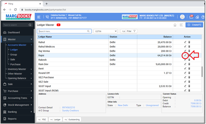206x124 pixels.
Task: Open Reports in sidebar
Action: click(x=12, y=119)
